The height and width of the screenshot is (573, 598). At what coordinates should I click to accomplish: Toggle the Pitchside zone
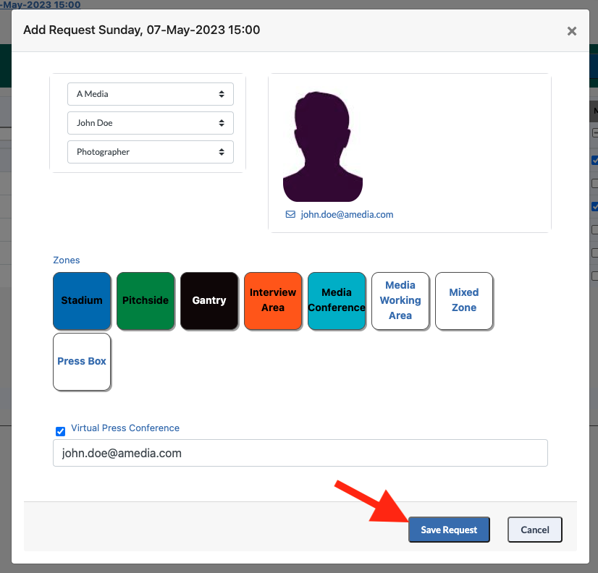pos(146,301)
